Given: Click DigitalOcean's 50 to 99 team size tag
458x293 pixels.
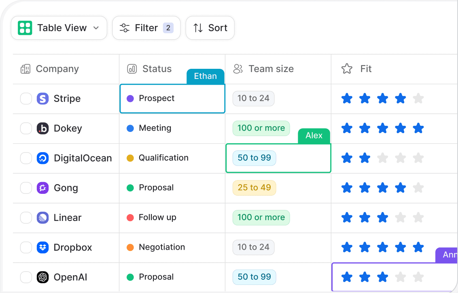Looking at the screenshot, I should click(254, 158).
